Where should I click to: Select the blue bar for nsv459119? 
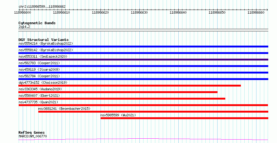click(143, 73)
